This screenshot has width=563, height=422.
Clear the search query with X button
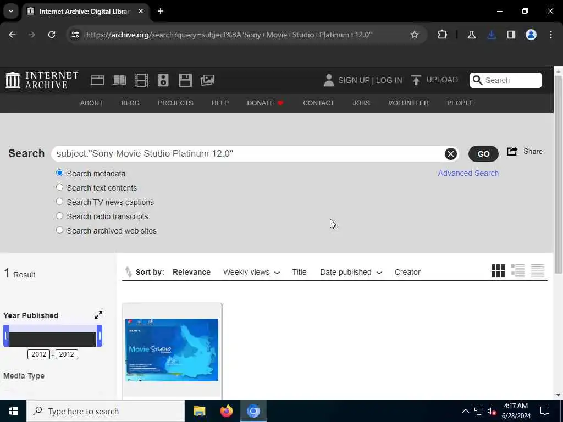(x=451, y=154)
